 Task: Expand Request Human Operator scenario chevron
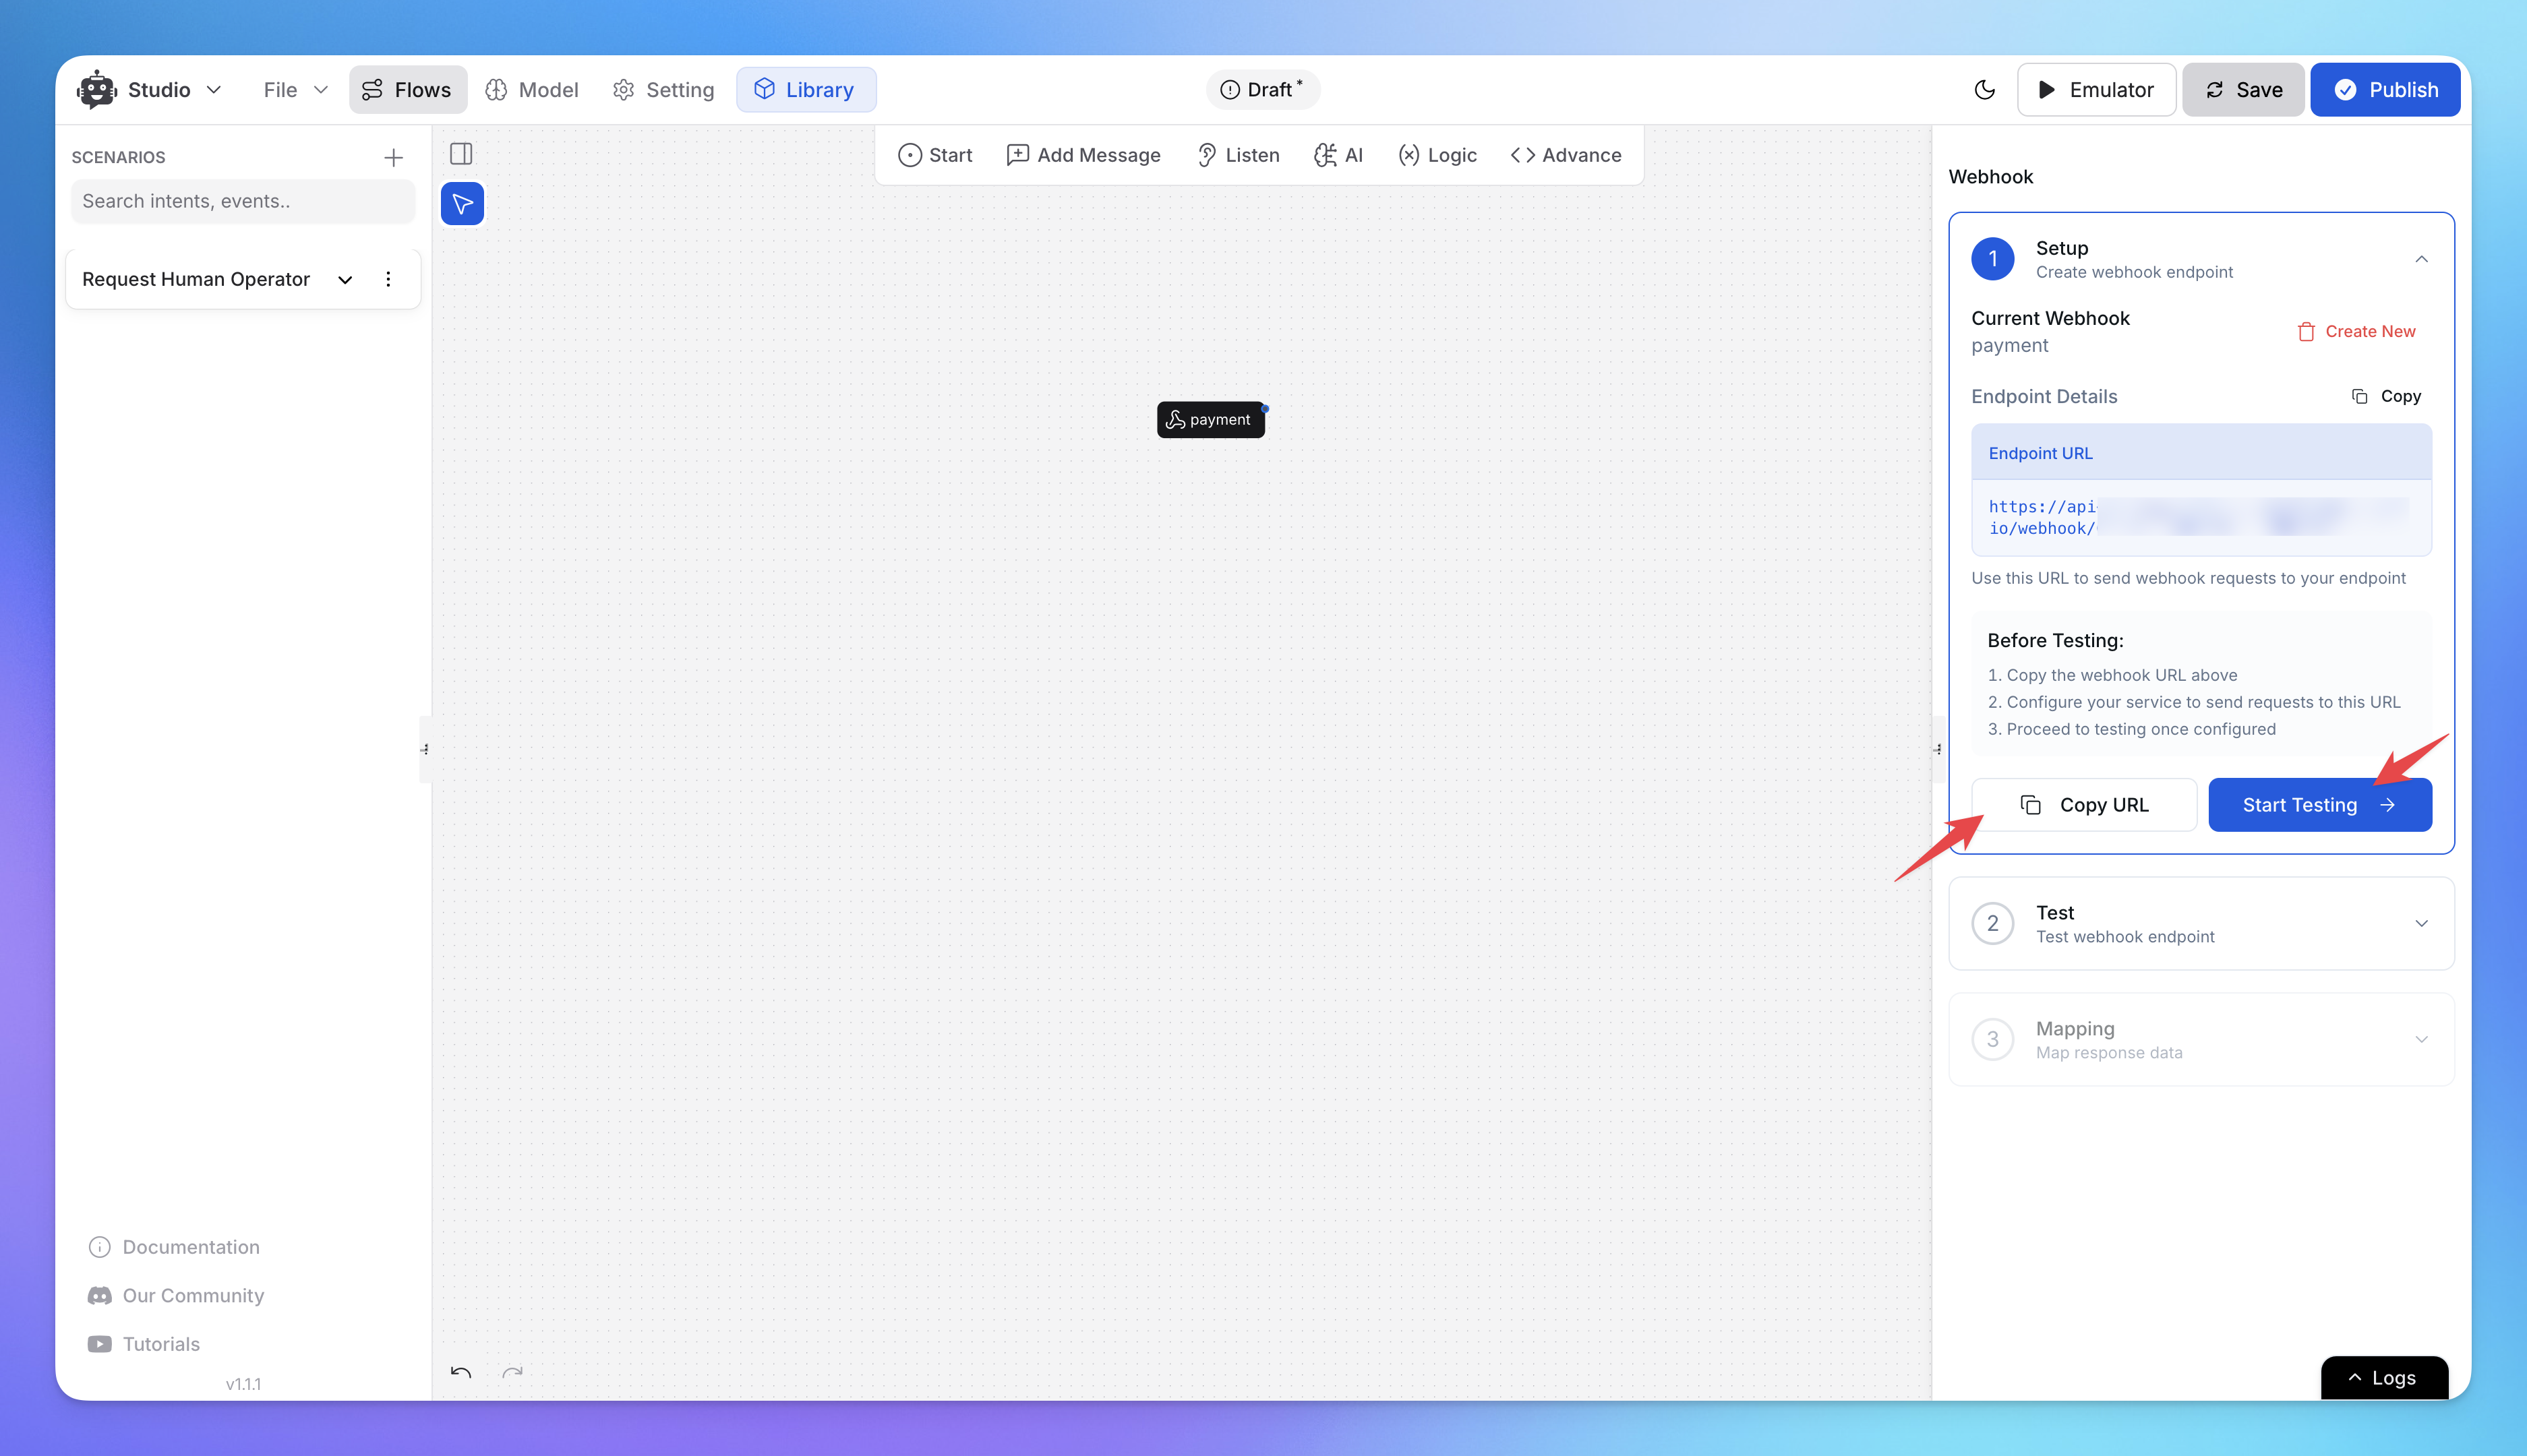click(345, 279)
